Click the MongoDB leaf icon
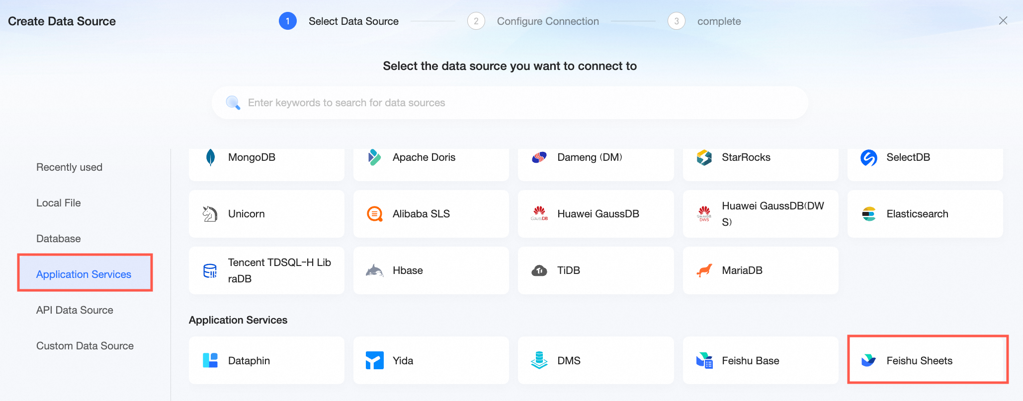The height and width of the screenshot is (401, 1023). tap(210, 157)
